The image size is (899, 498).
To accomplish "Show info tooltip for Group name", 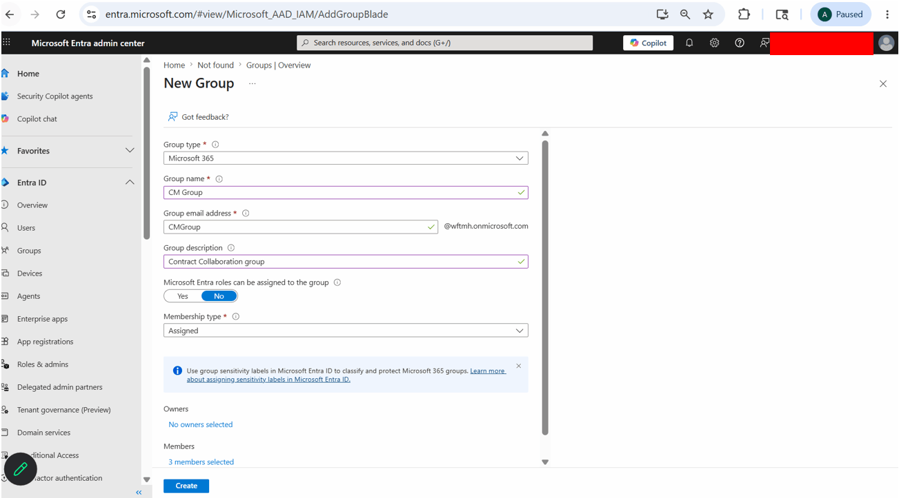I will pyautogui.click(x=219, y=179).
